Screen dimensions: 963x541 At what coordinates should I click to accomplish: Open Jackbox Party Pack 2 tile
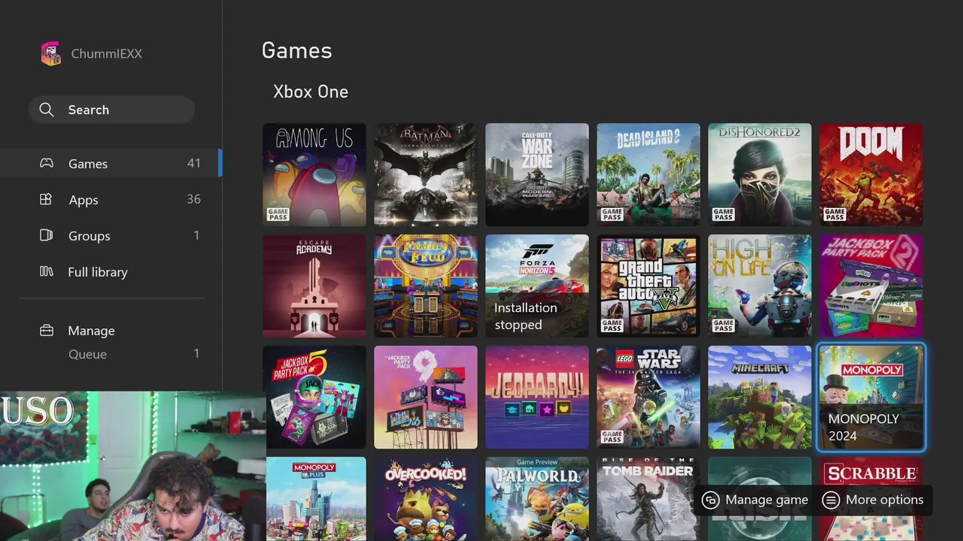(x=871, y=286)
